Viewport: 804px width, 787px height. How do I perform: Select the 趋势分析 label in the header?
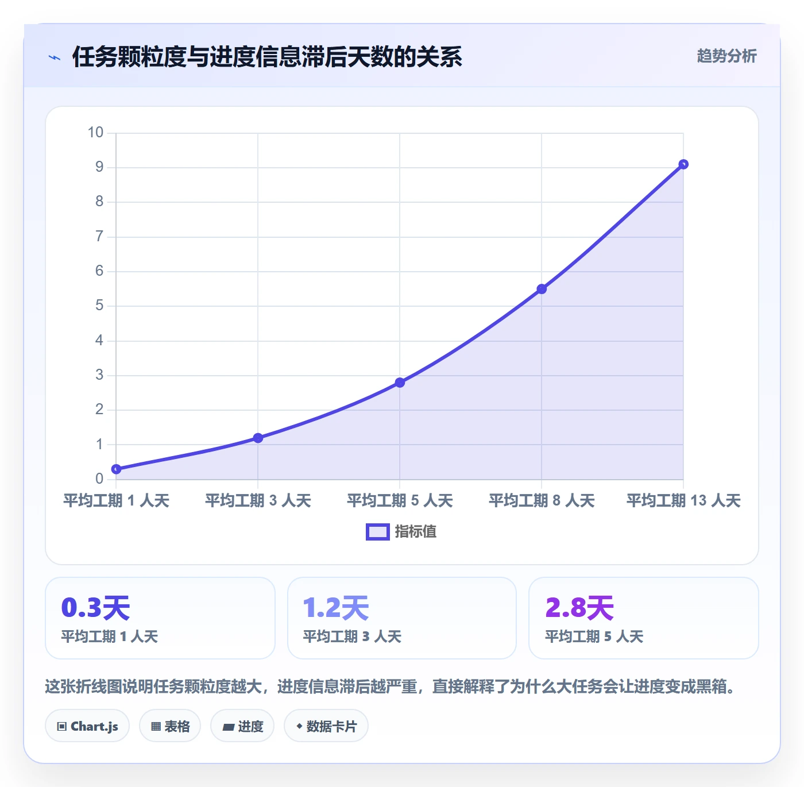726,56
